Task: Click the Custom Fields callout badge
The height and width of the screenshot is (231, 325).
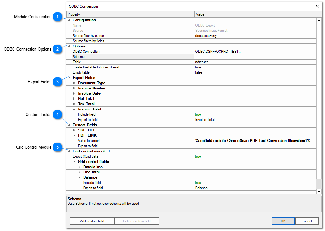Action: pyautogui.click(x=58, y=114)
